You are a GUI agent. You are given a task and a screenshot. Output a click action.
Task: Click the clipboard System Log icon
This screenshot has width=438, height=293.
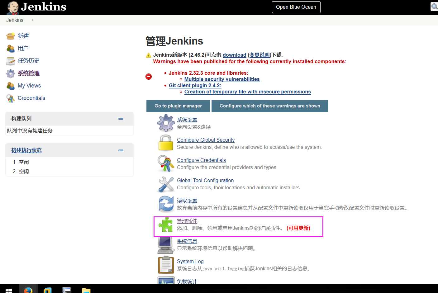(x=166, y=265)
